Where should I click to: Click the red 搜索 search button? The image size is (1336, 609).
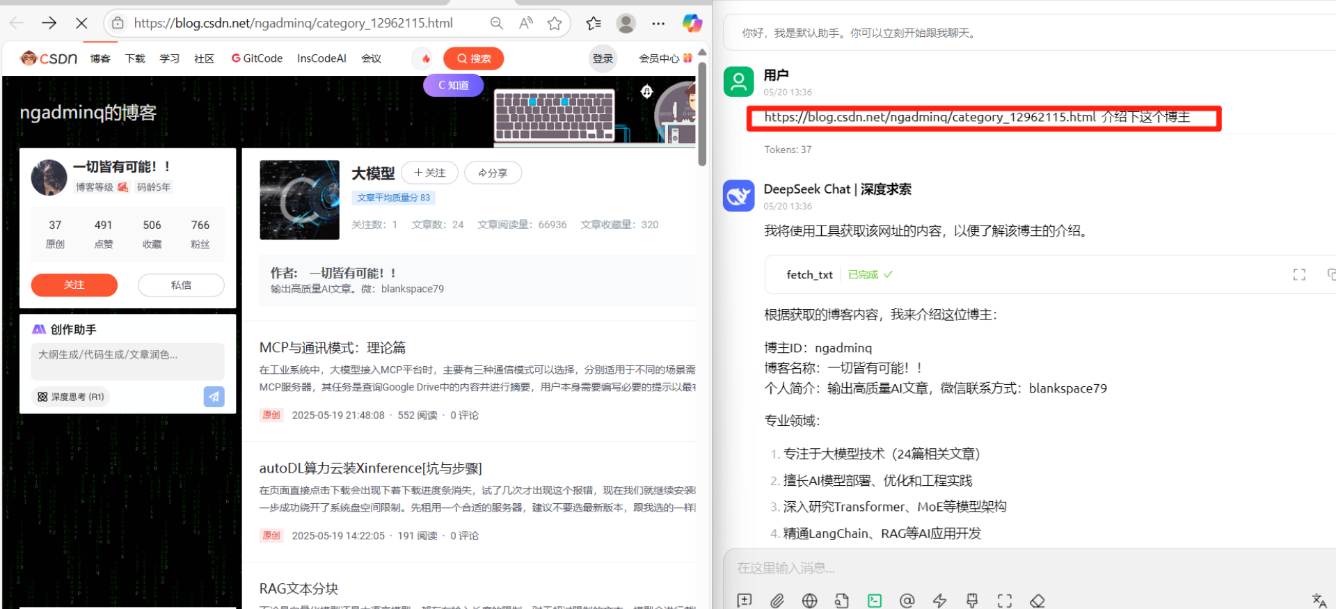coord(474,58)
